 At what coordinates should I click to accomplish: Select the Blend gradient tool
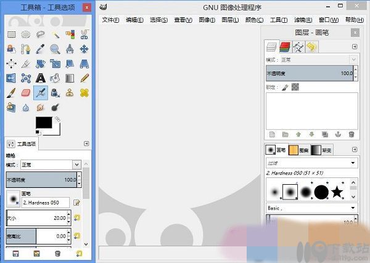coord(70,78)
